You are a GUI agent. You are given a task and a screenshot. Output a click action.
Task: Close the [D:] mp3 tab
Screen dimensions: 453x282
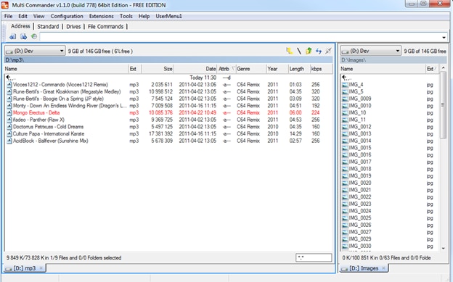(41, 268)
